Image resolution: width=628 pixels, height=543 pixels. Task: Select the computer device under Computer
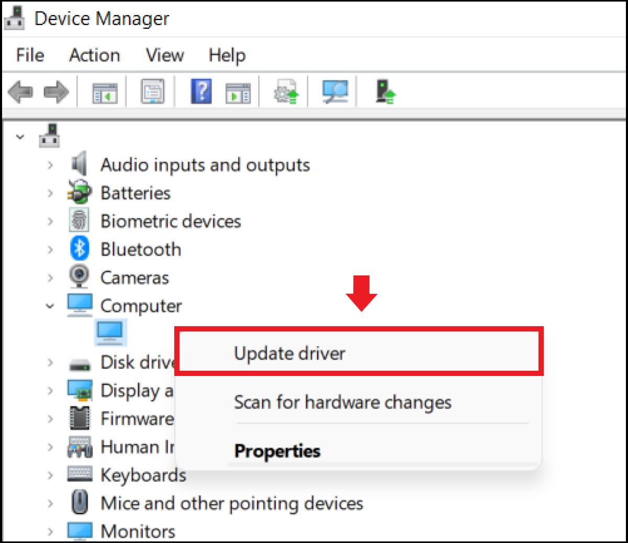111,332
